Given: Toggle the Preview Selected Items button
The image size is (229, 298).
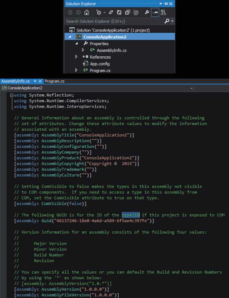Looking at the screenshot, I should coord(155,13).
